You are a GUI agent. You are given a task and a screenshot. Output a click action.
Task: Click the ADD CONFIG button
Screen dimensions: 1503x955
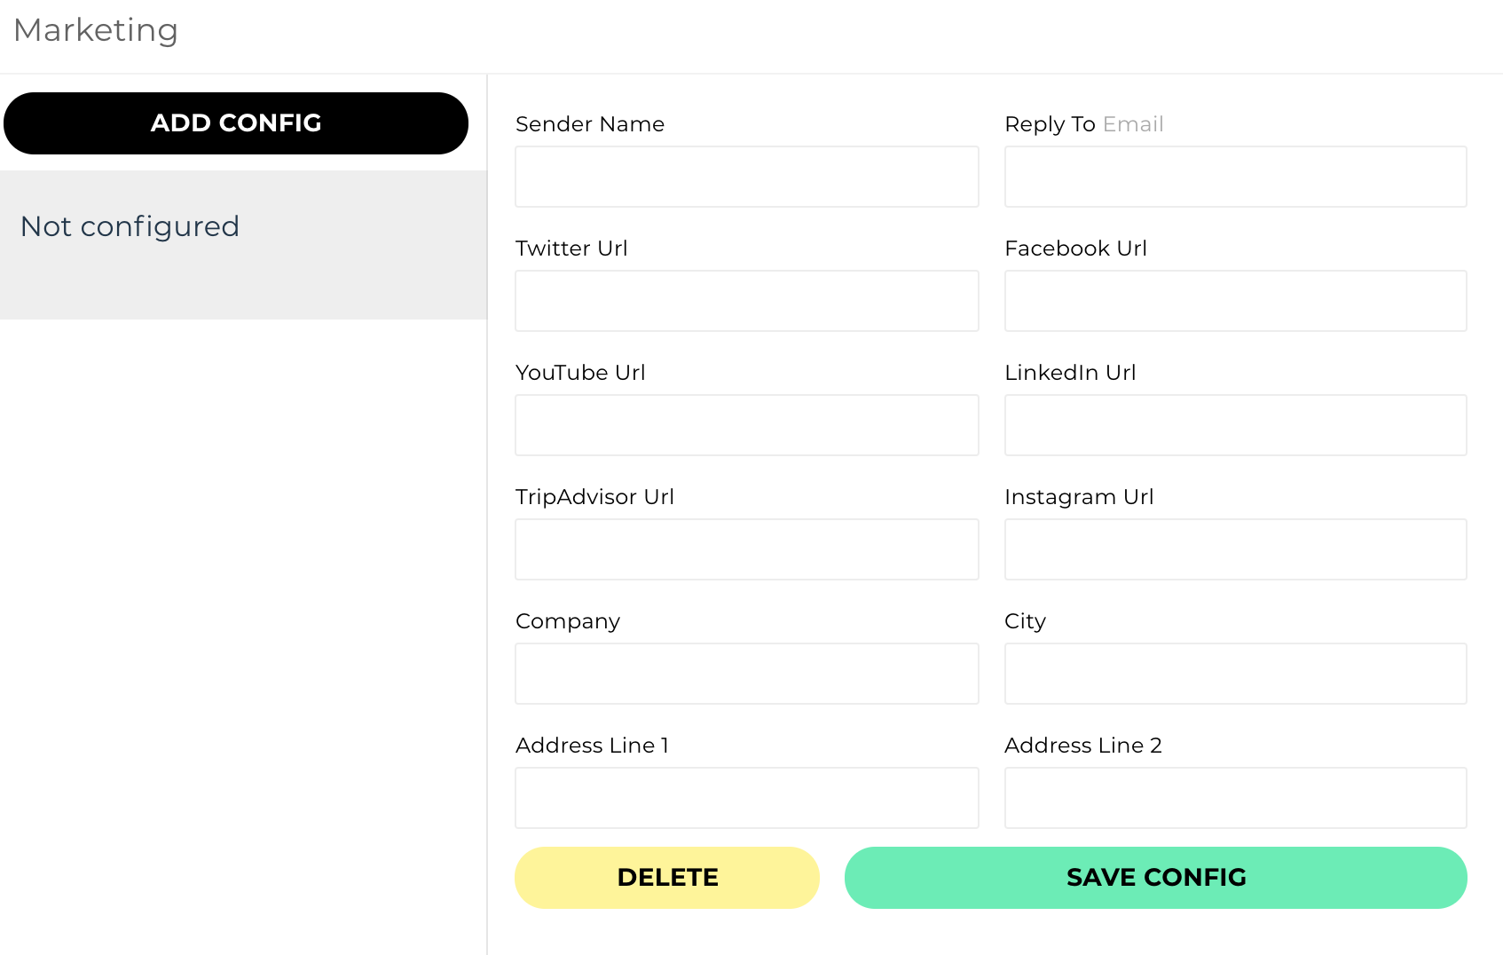pos(236,123)
